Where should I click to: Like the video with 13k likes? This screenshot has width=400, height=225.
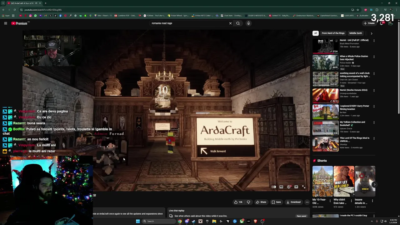point(238,202)
